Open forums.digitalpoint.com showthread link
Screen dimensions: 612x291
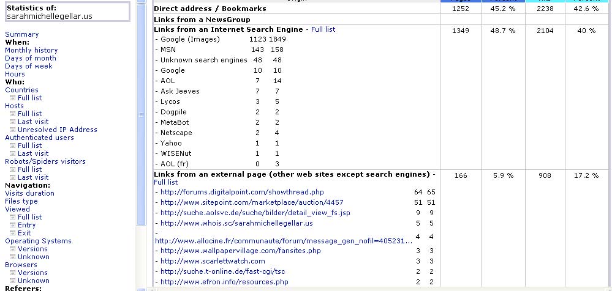point(242,192)
